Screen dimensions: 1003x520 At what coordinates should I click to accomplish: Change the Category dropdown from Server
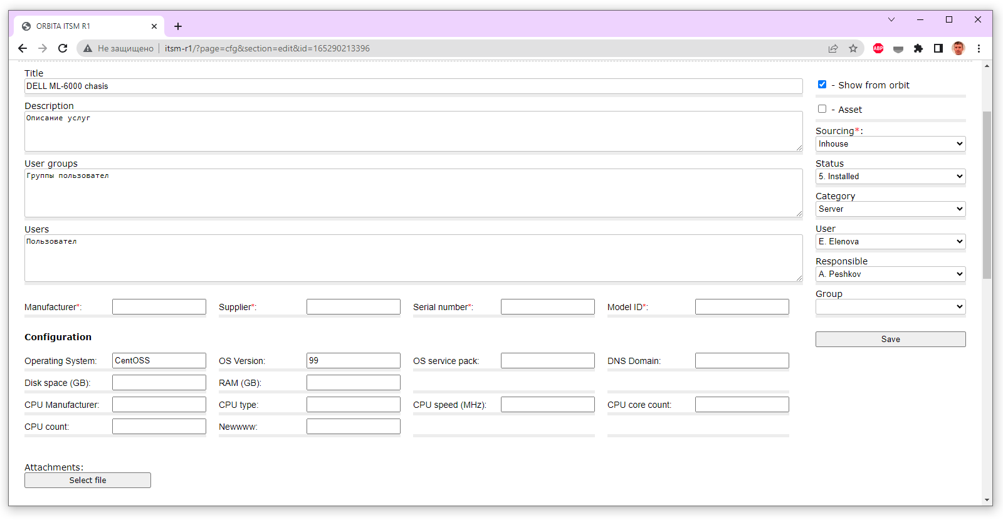coord(890,209)
